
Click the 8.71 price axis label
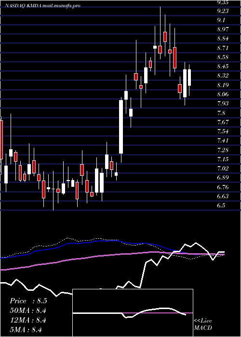pos(223,48)
